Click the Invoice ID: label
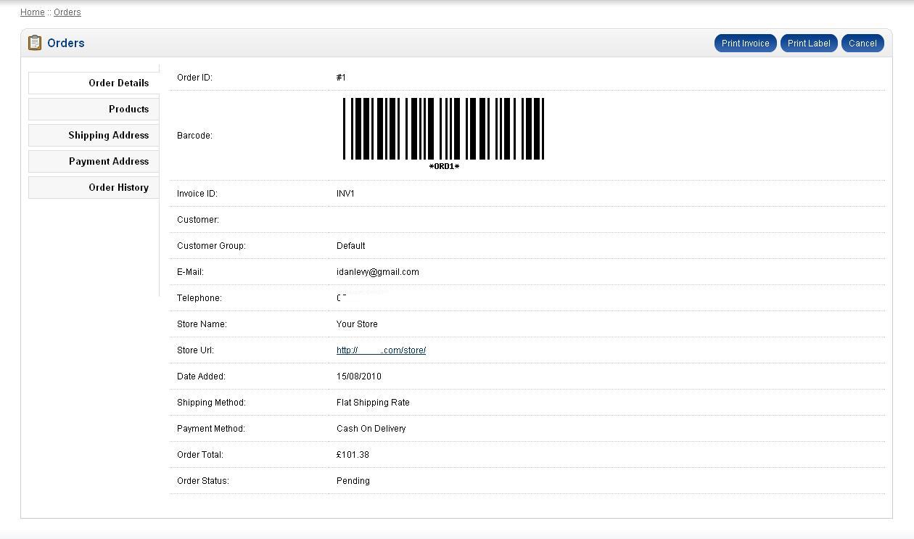The width and height of the screenshot is (914, 539). click(x=197, y=194)
